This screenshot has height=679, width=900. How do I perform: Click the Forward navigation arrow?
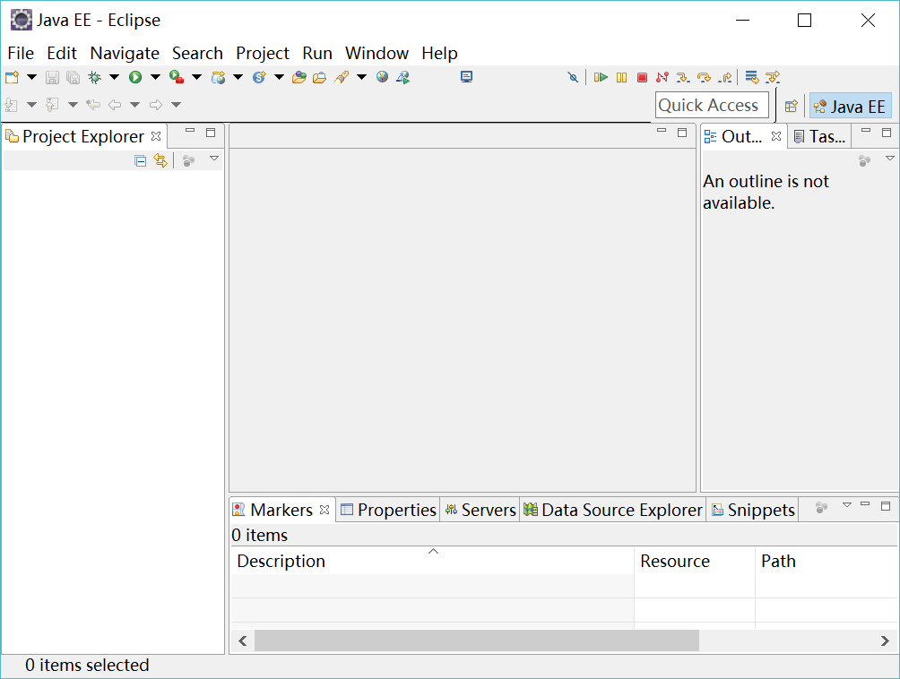coord(156,105)
